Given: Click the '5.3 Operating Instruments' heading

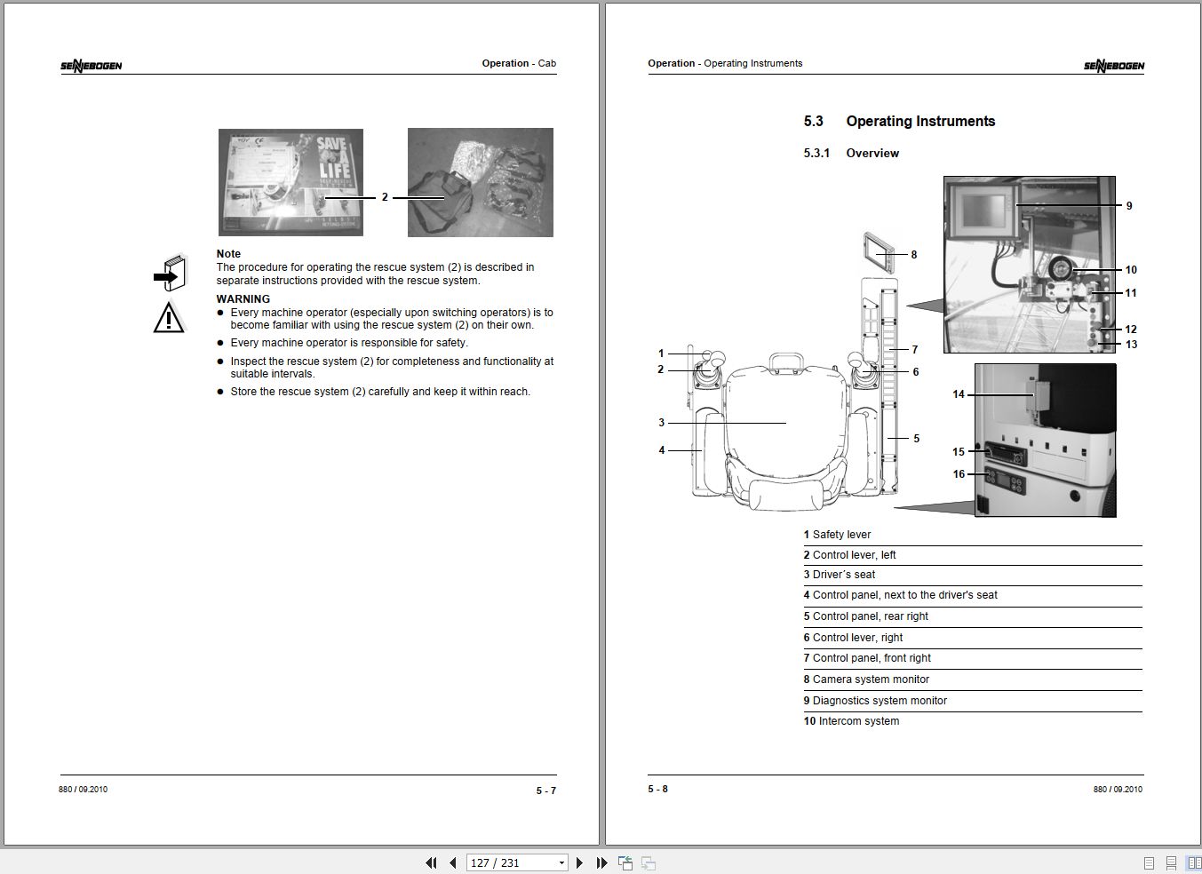Looking at the screenshot, I should click(899, 122).
